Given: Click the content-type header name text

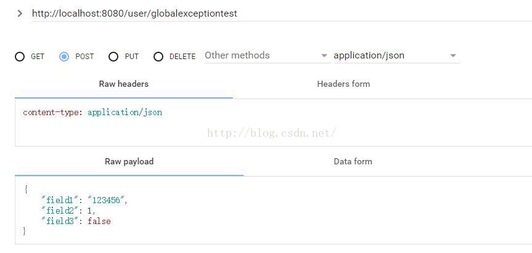Looking at the screenshot, I should 52,113.
